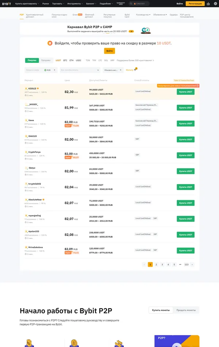Click the green RUB currency icon
Screen dimensions: 219x347
[x=45, y=70]
